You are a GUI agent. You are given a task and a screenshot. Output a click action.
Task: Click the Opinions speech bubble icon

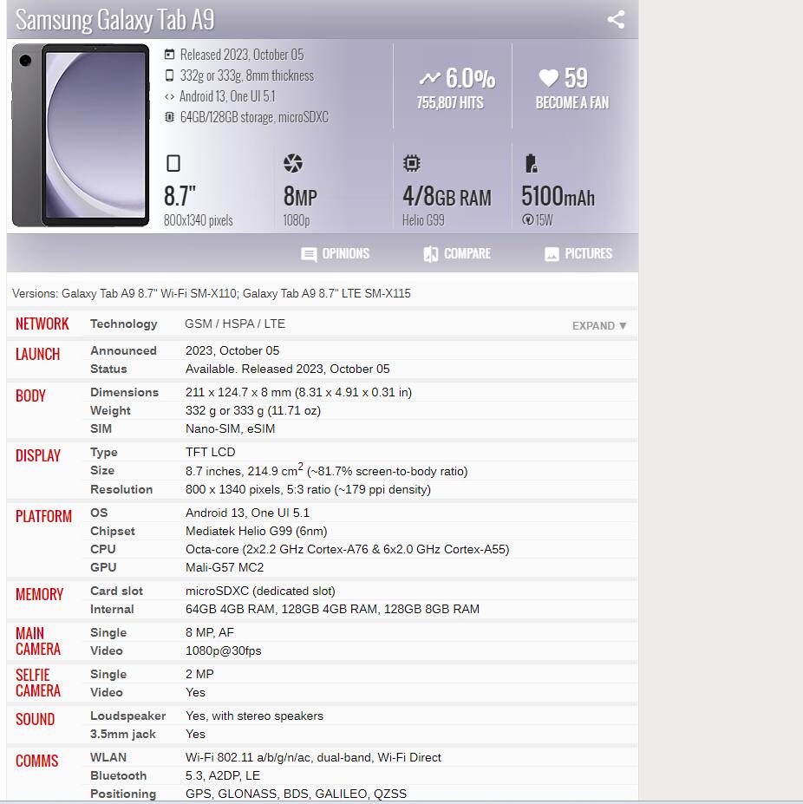(x=309, y=254)
